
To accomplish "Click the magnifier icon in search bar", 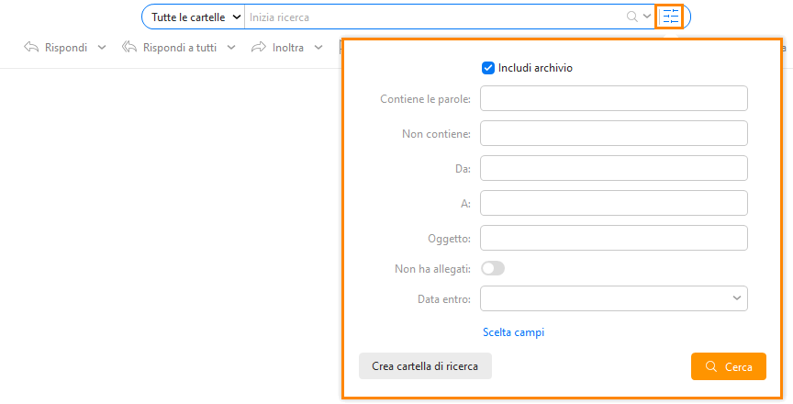I will tap(632, 17).
